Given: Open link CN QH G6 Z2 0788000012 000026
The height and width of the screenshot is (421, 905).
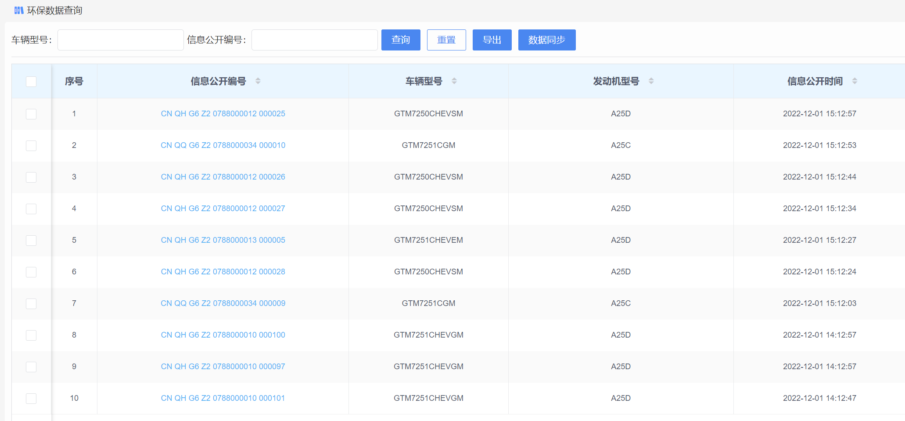Looking at the screenshot, I should coord(223,177).
